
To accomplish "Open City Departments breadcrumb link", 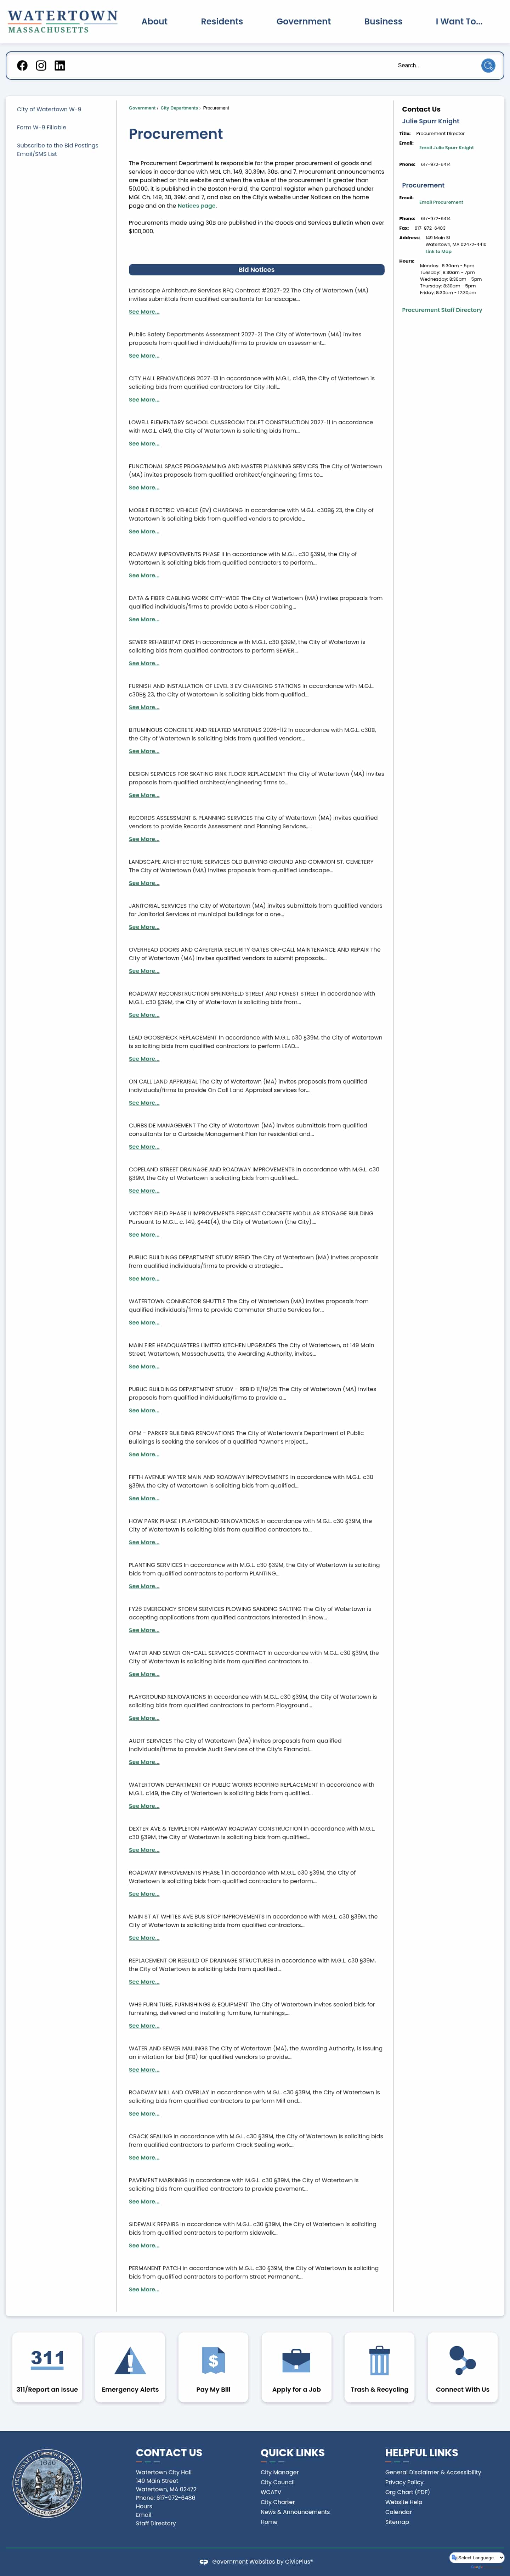I will pyautogui.click(x=179, y=108).
